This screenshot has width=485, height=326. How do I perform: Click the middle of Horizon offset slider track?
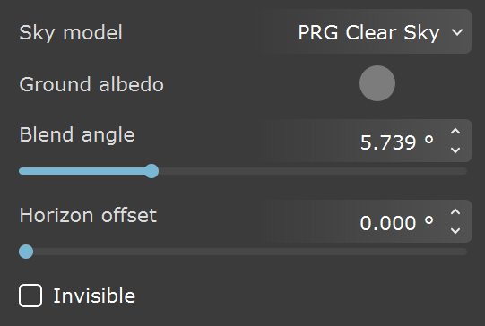click(x=243, y=252)
